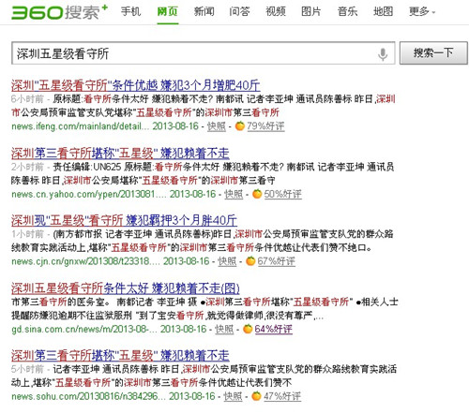Click orange rating icon beside 64%好评
The width and height of the screenshot is (469, 413).
click(248, 329)
